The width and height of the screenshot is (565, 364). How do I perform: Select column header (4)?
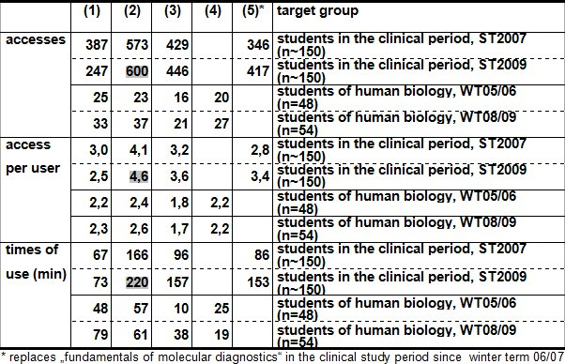tap(213, 11)
